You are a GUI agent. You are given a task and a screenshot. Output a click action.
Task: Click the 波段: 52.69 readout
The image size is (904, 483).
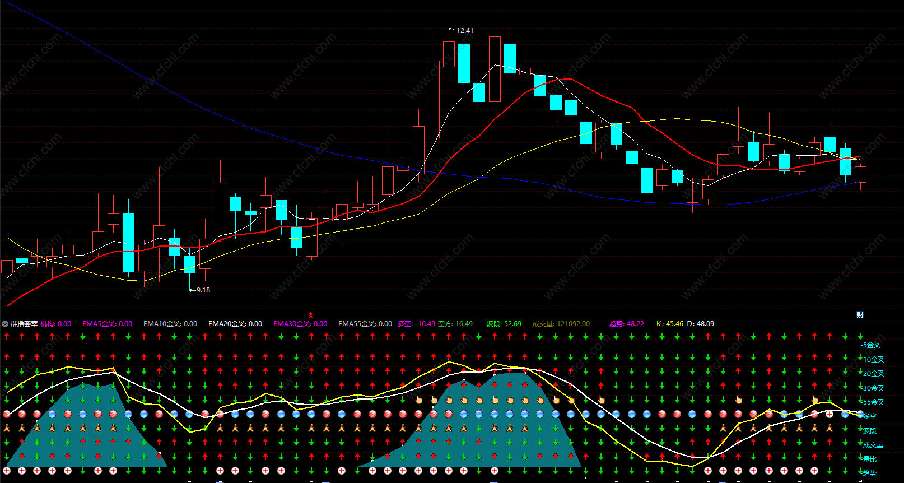click(504, 324)
